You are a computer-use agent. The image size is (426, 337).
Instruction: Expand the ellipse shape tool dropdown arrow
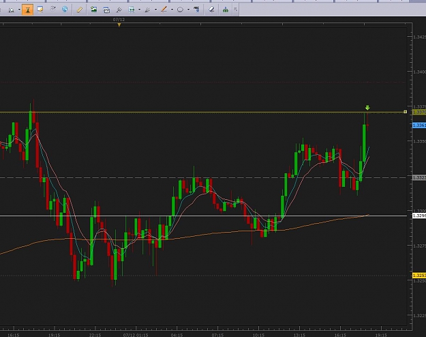[x=188, y=10]
